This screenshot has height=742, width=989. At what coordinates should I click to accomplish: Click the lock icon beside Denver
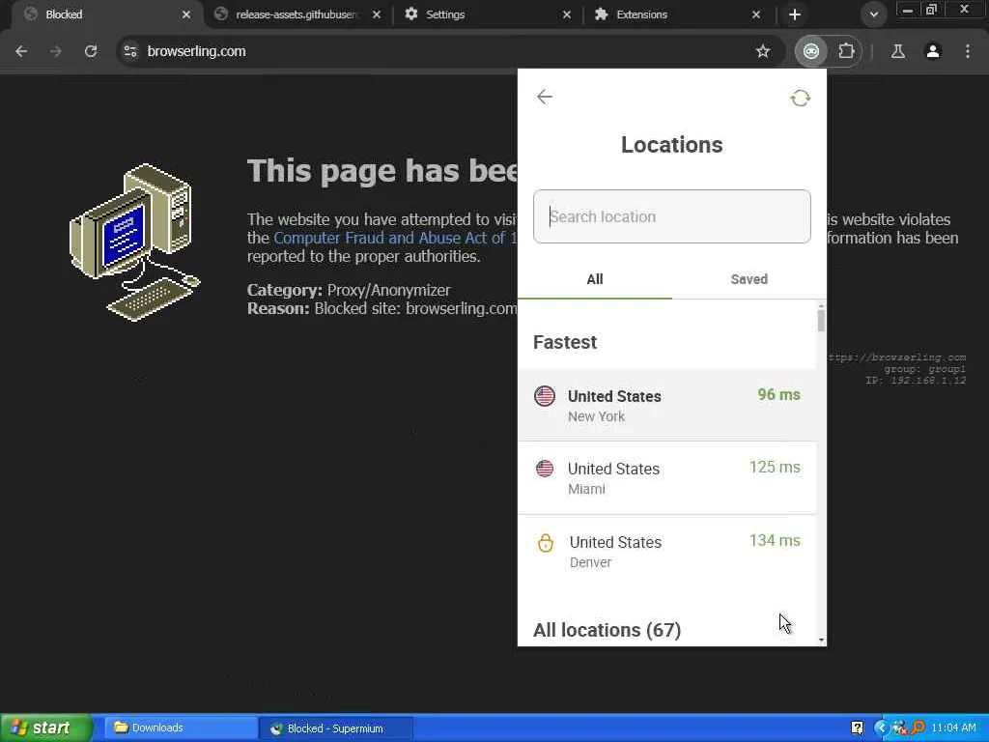(x=545, y=543)
